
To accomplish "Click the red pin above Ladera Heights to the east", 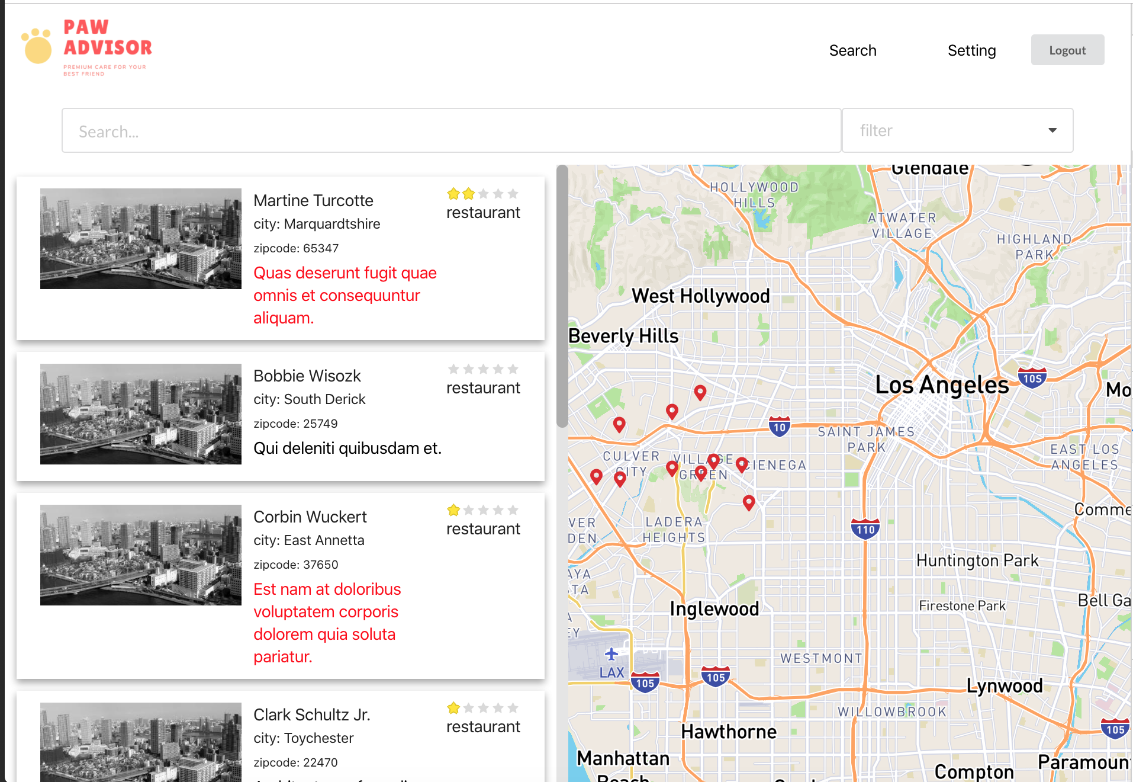I will [x=749, y=502].
